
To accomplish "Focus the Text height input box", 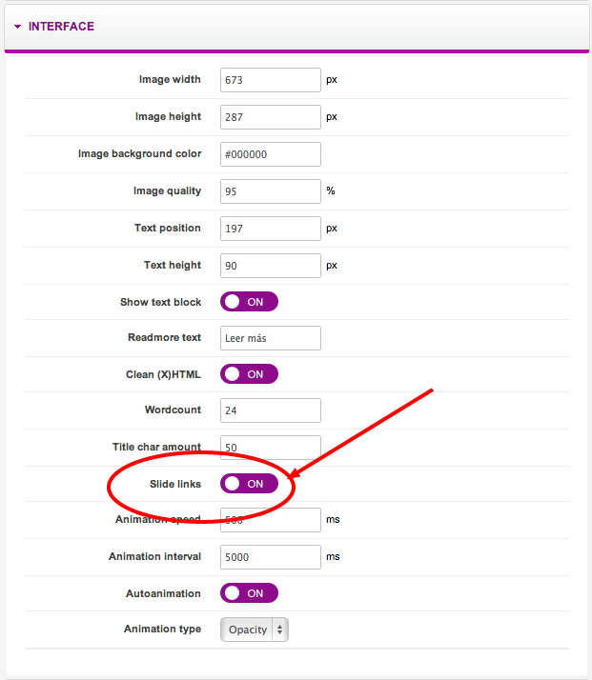I will pos(271,266).
